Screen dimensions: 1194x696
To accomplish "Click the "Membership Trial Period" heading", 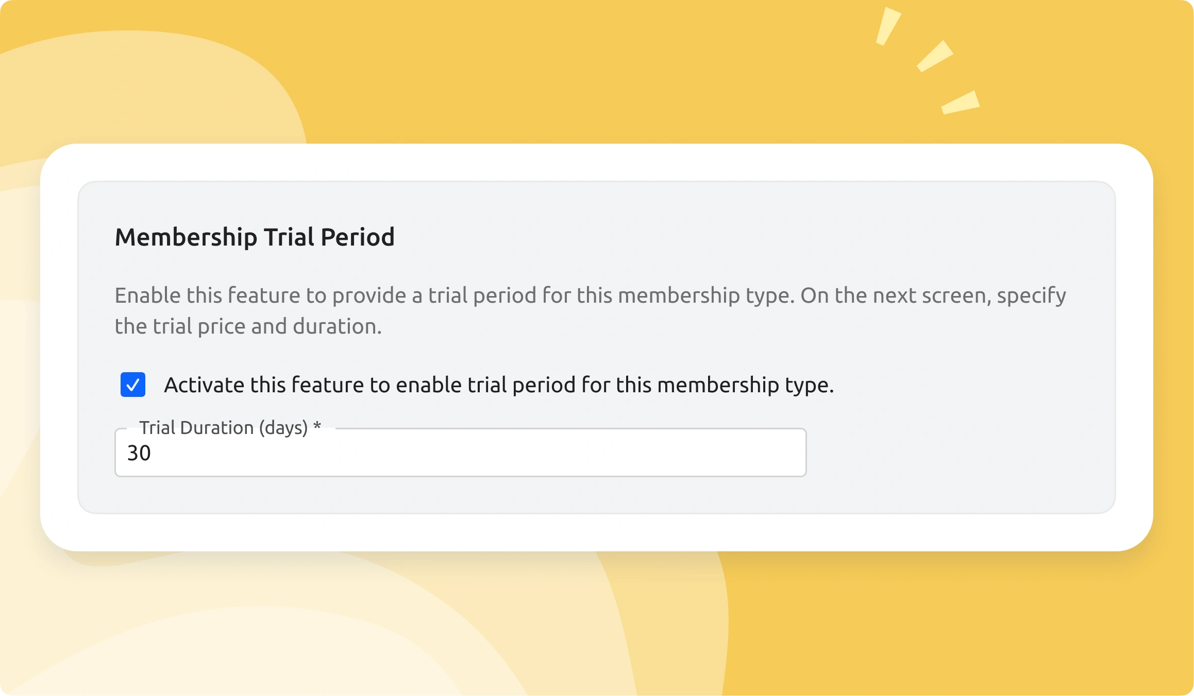I will click(x=255, y=237).
